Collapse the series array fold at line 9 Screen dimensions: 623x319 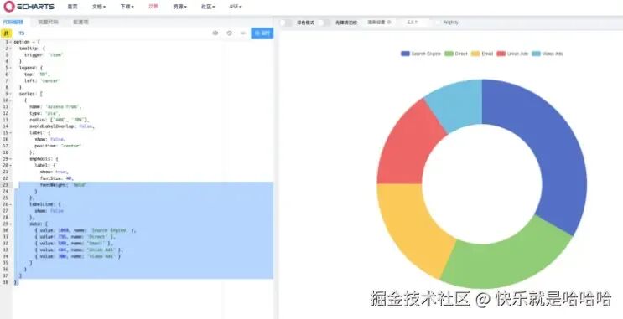pos(11,94)
